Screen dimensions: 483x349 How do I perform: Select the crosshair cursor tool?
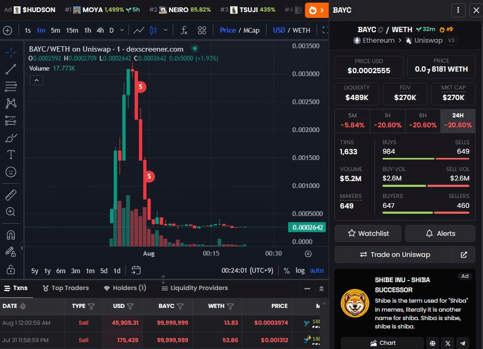tap(11, 53)
